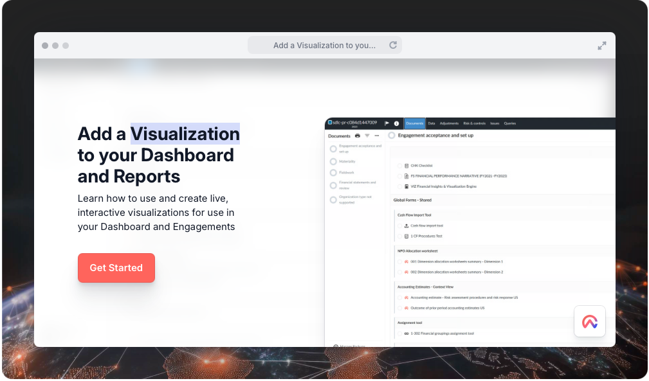Open 002 Dimension allocation worksheets summary Dimension 2
The width and height of the screenshot is (649, 381).
pyautogui.click(x=457, y=272)
